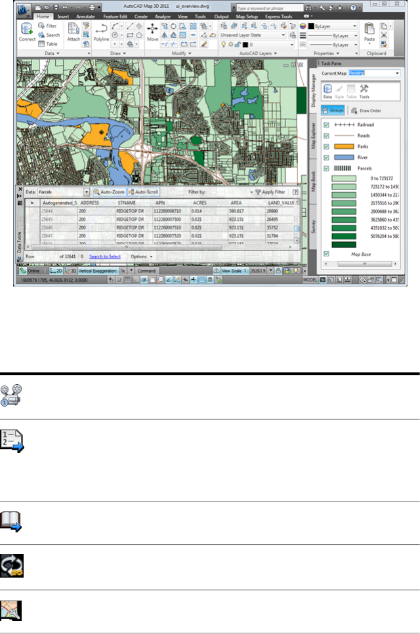This screenshot has height=634, width=420.
Task: Uncheck the Parks layer checkbox
Action: 327,147
